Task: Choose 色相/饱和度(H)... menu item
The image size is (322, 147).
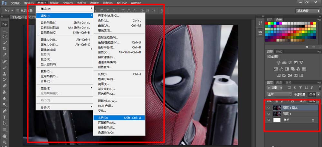Action: coord(119,43)
